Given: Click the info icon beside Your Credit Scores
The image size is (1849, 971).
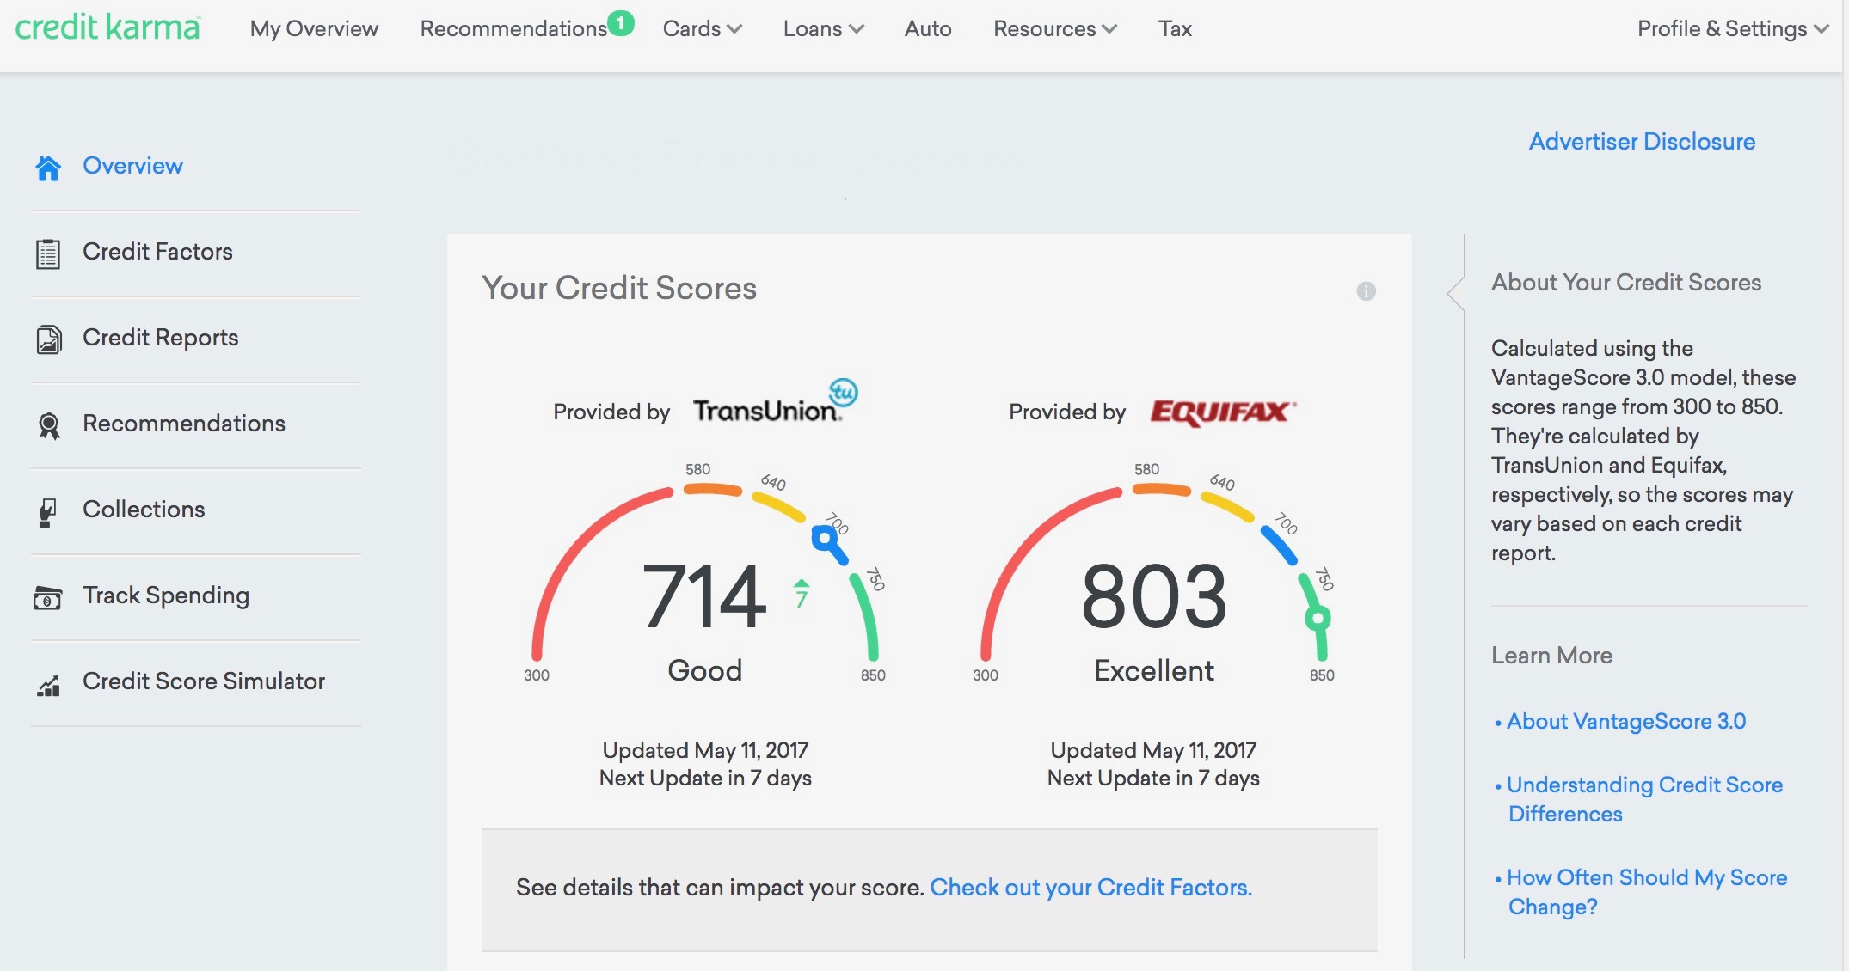Looking at the screenshot, I should pos(1366,291).
